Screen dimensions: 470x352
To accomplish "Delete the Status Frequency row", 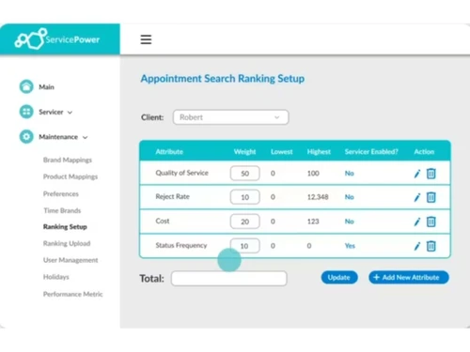I will tap(431, 246).
